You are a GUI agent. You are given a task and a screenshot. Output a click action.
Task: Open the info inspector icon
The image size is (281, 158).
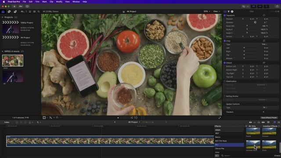[232, 11]
